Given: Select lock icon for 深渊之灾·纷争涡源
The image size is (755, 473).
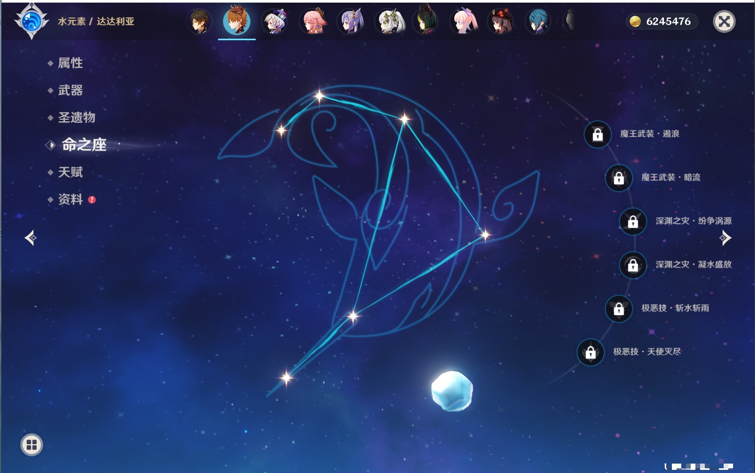Looking at the screenshot, I should tap(633, 221).
